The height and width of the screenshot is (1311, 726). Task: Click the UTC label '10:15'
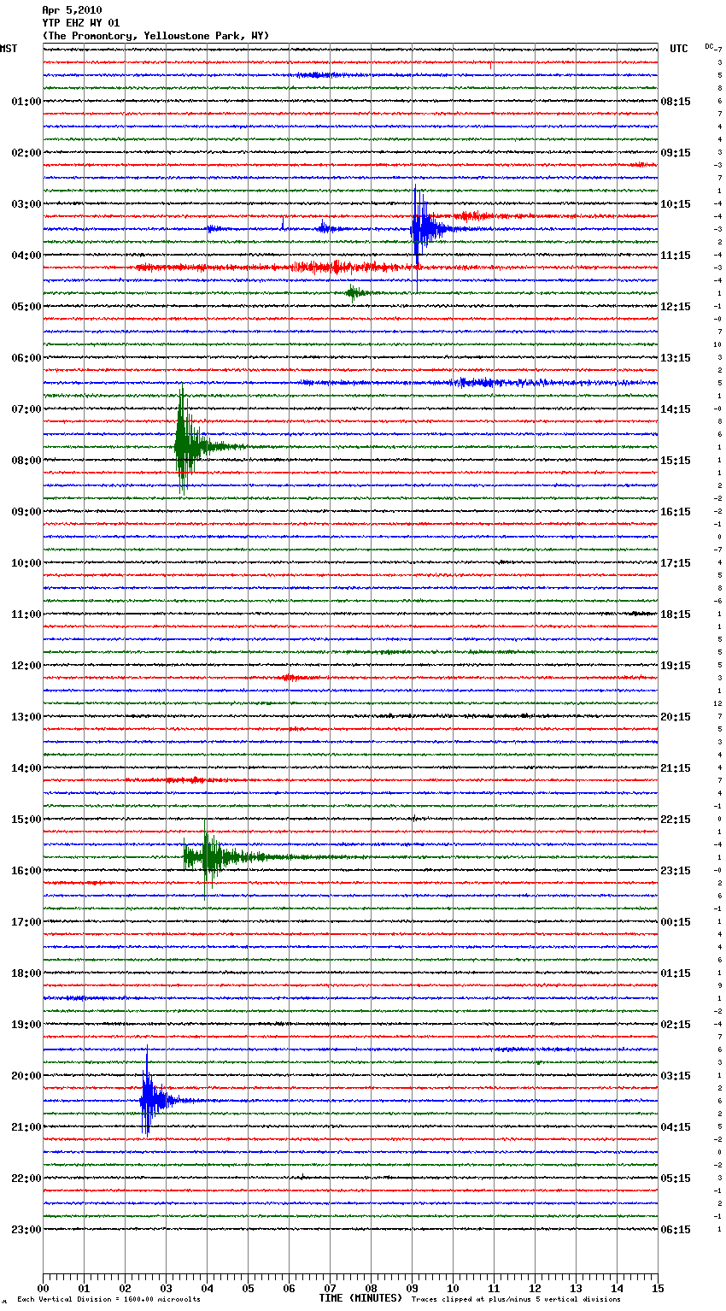[x=676, y=204]
